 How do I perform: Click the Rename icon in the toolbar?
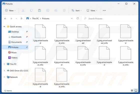coord(48,10)
